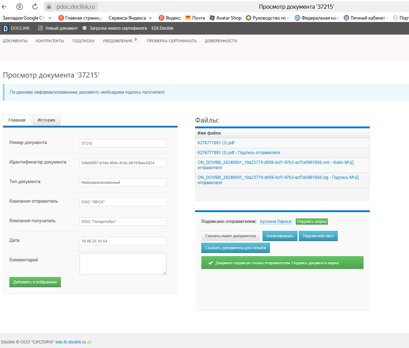Switch to the История tab
409x348 pixels.
point(46,120)
